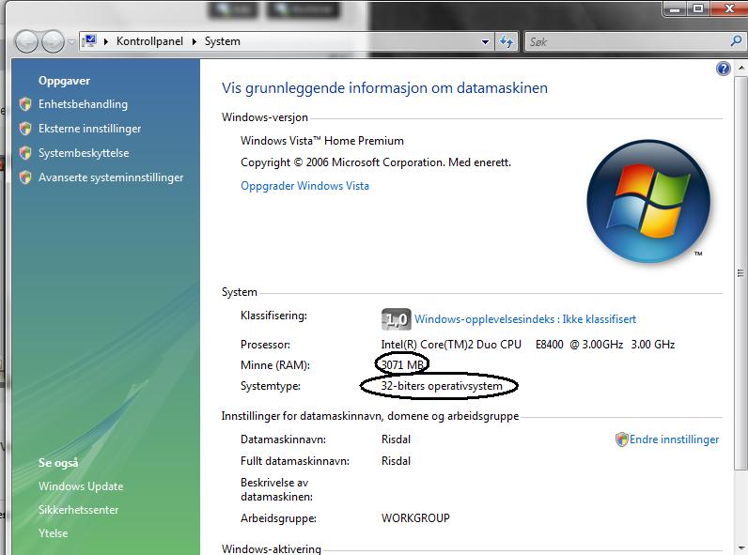Image resolution: width=748 pixels, height=555 pixels.
Task: Click shield icon beside Endre innstillinger
Action: click(x=621, y=439)
